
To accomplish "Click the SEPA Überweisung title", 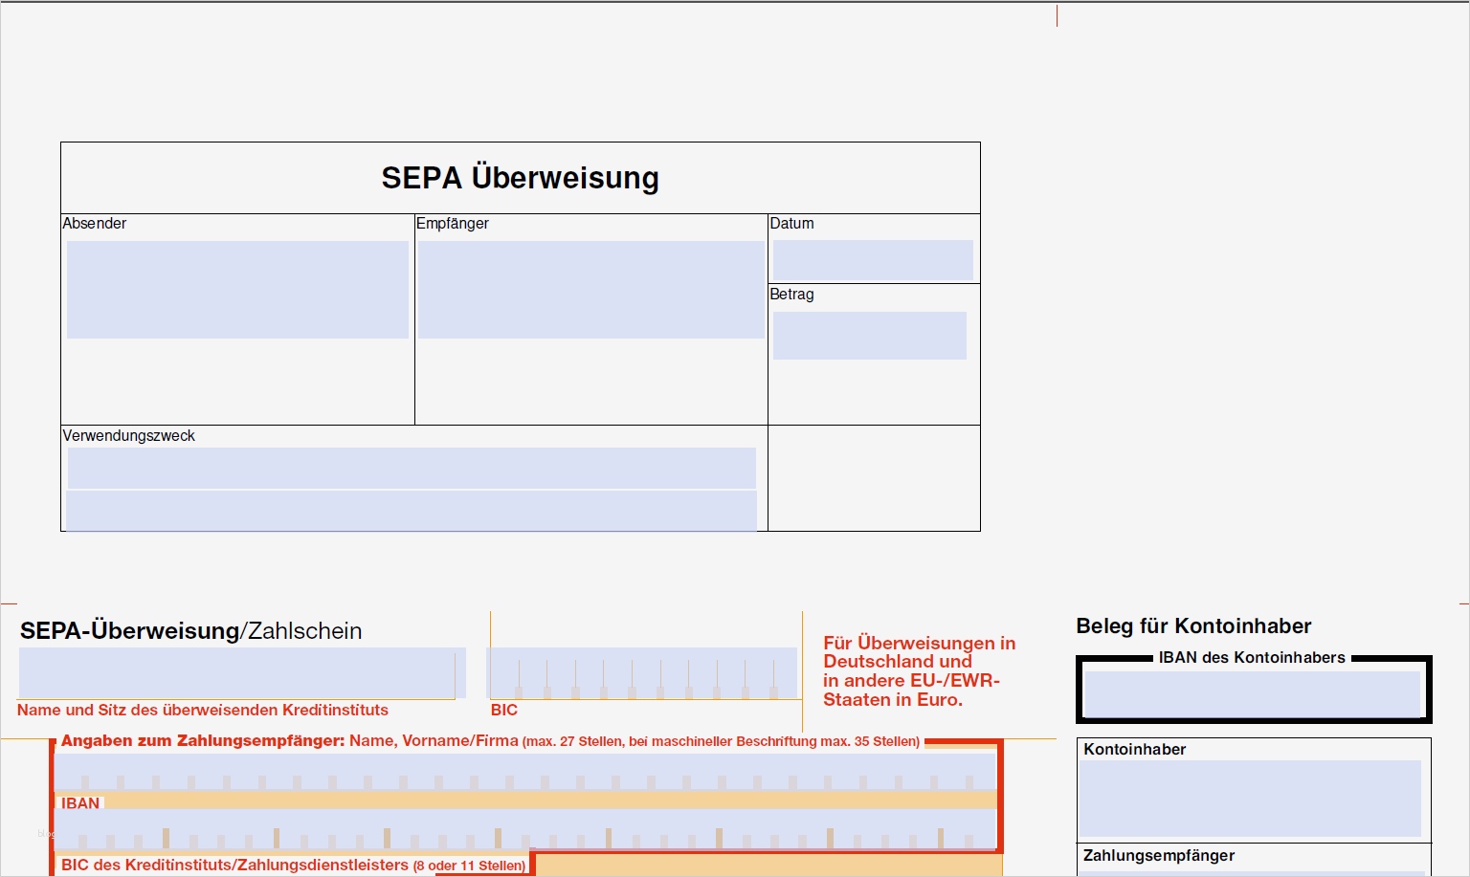I will point(520,177).
